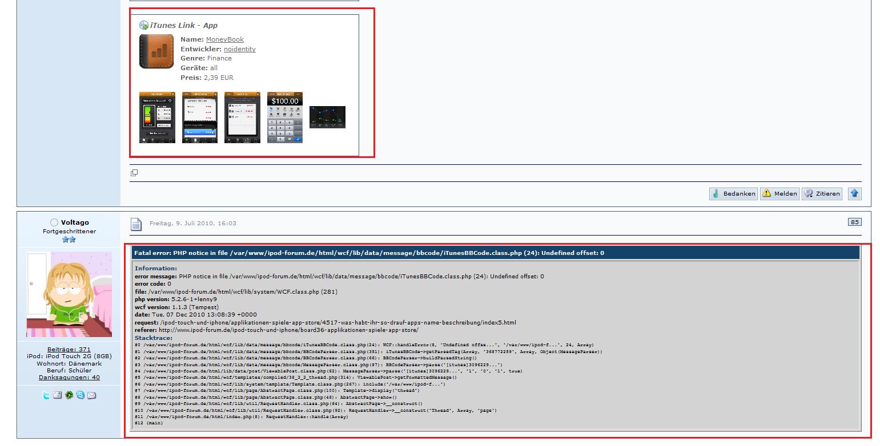
Task: View second MoneyBook screenshot thumbnail
Action: tap(200, 117)
